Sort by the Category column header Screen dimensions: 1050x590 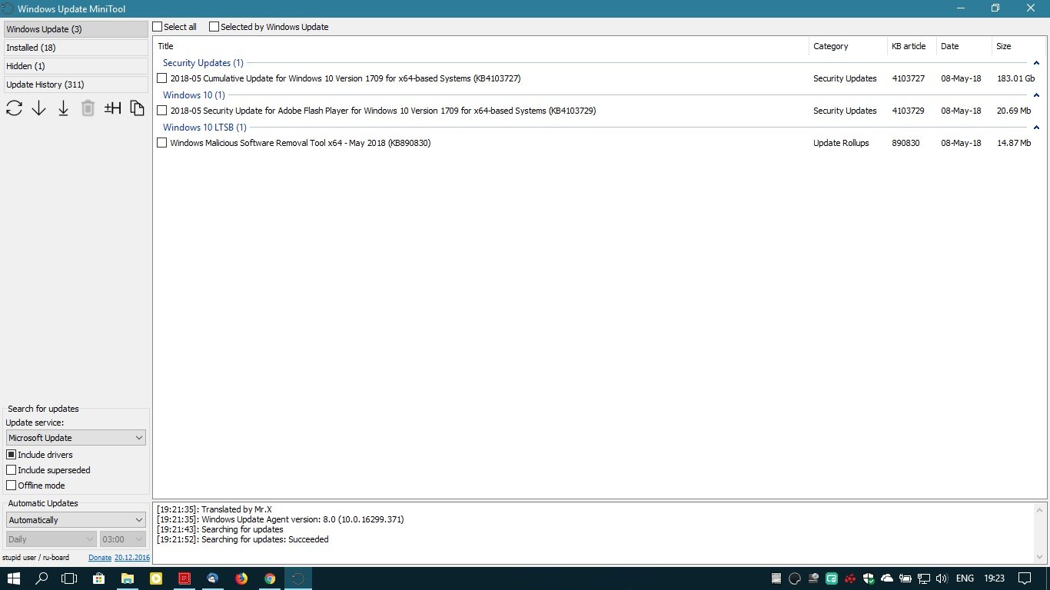click(848, 46)
